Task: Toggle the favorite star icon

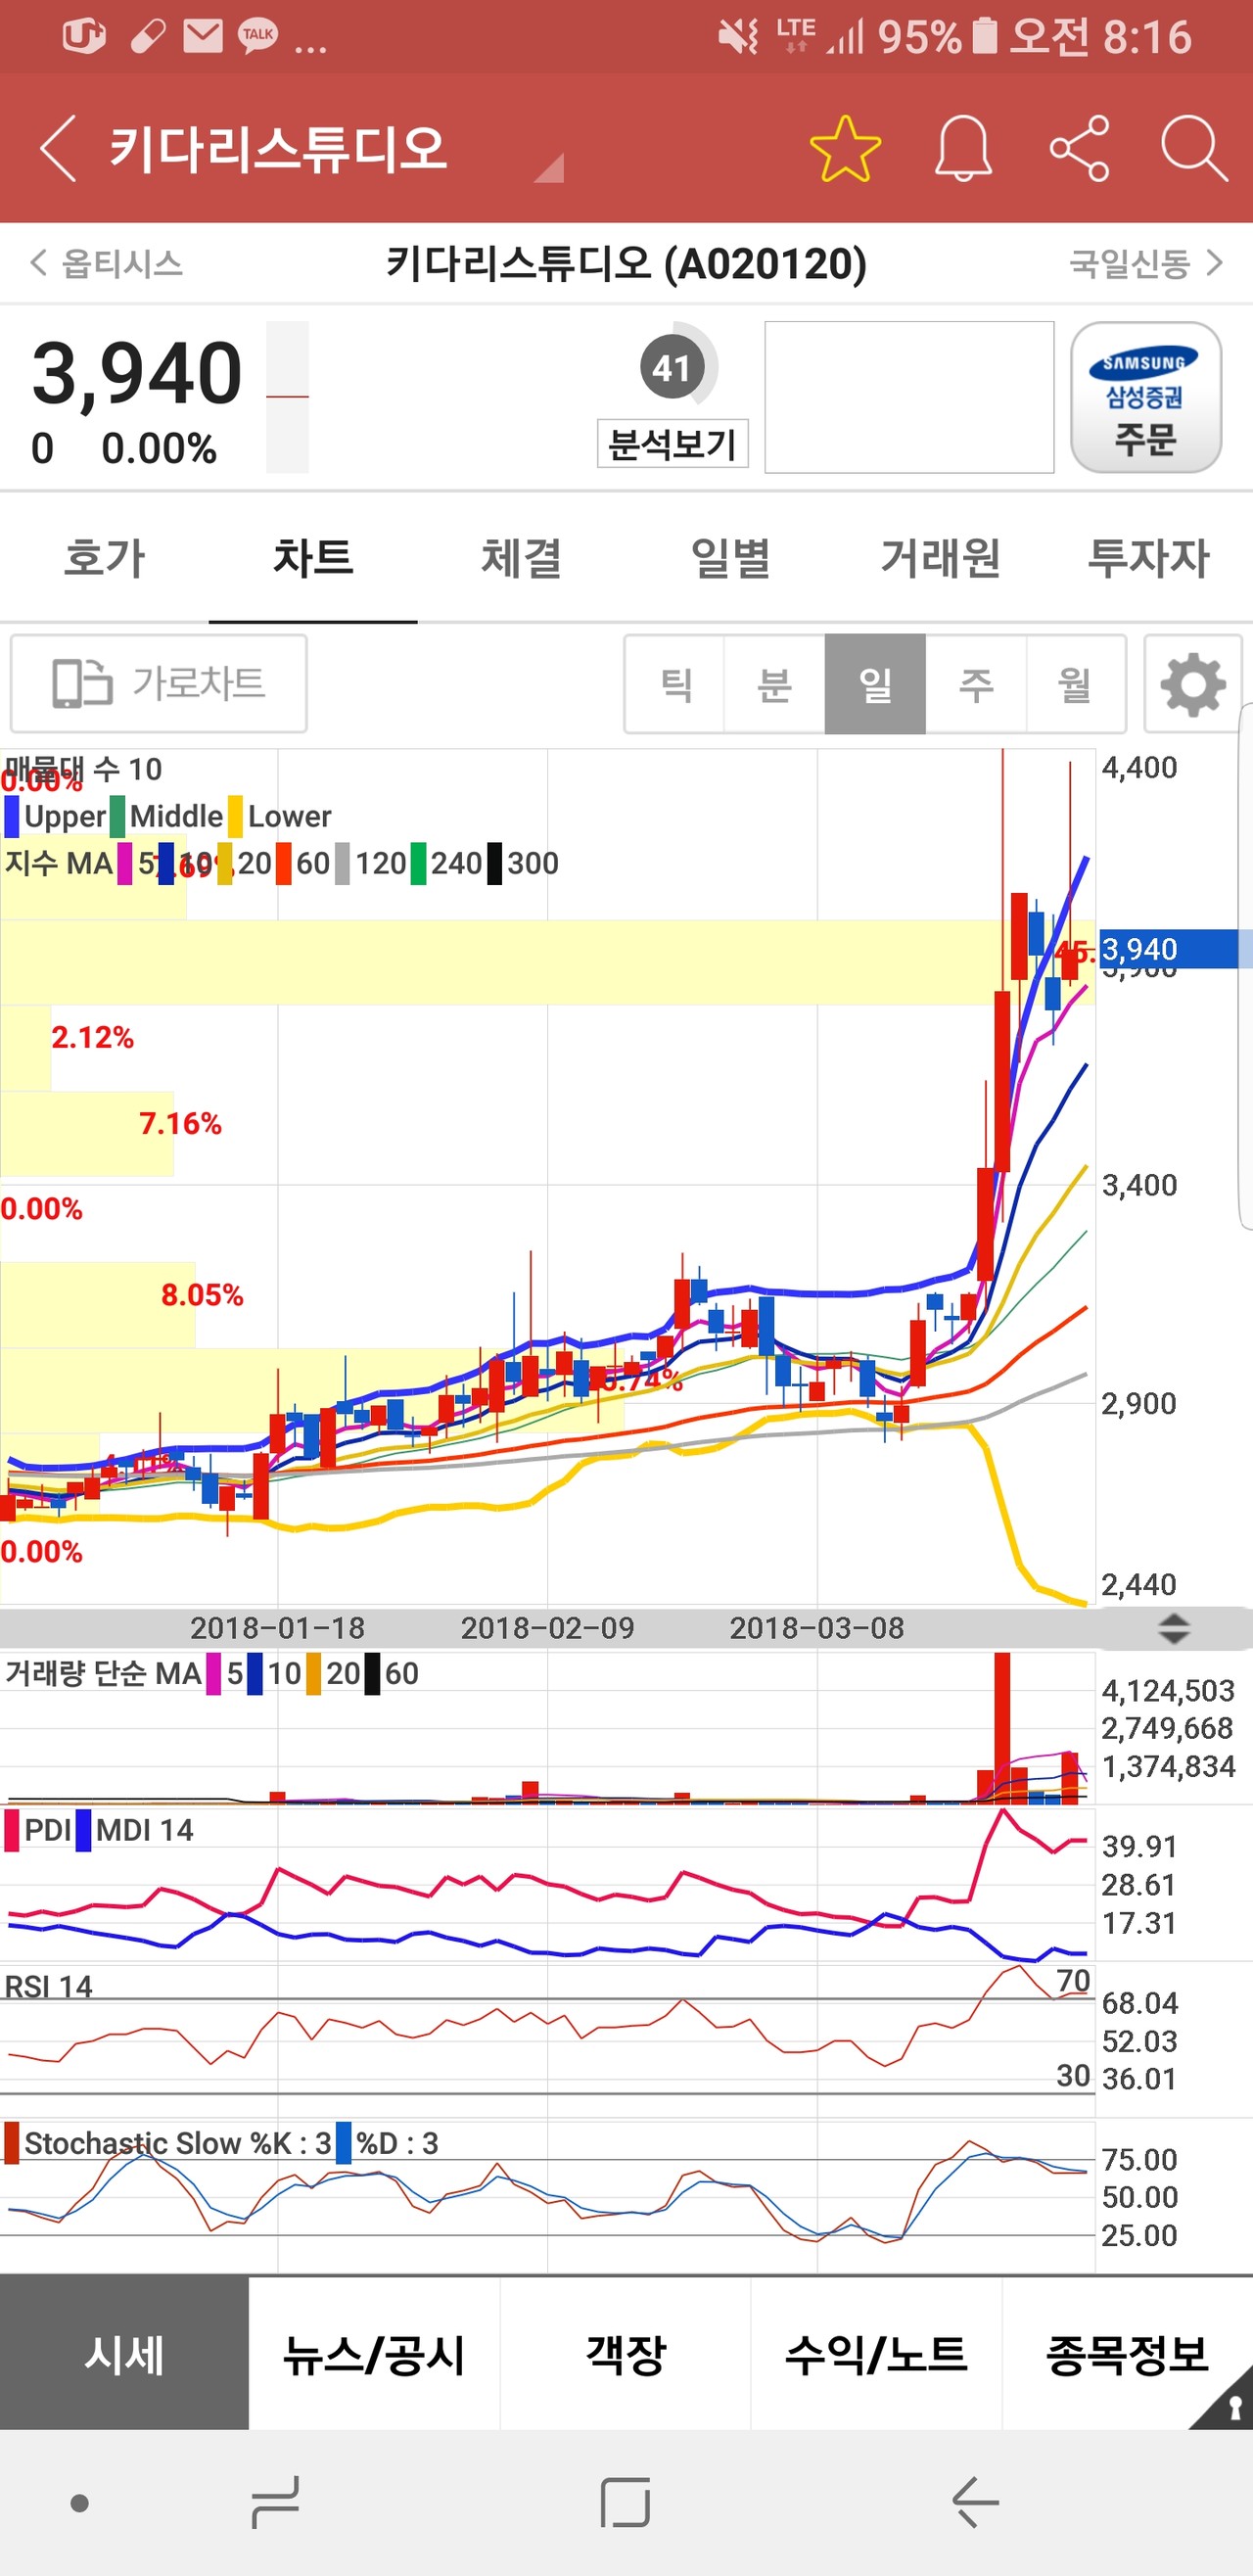Action: pos(845,148)
